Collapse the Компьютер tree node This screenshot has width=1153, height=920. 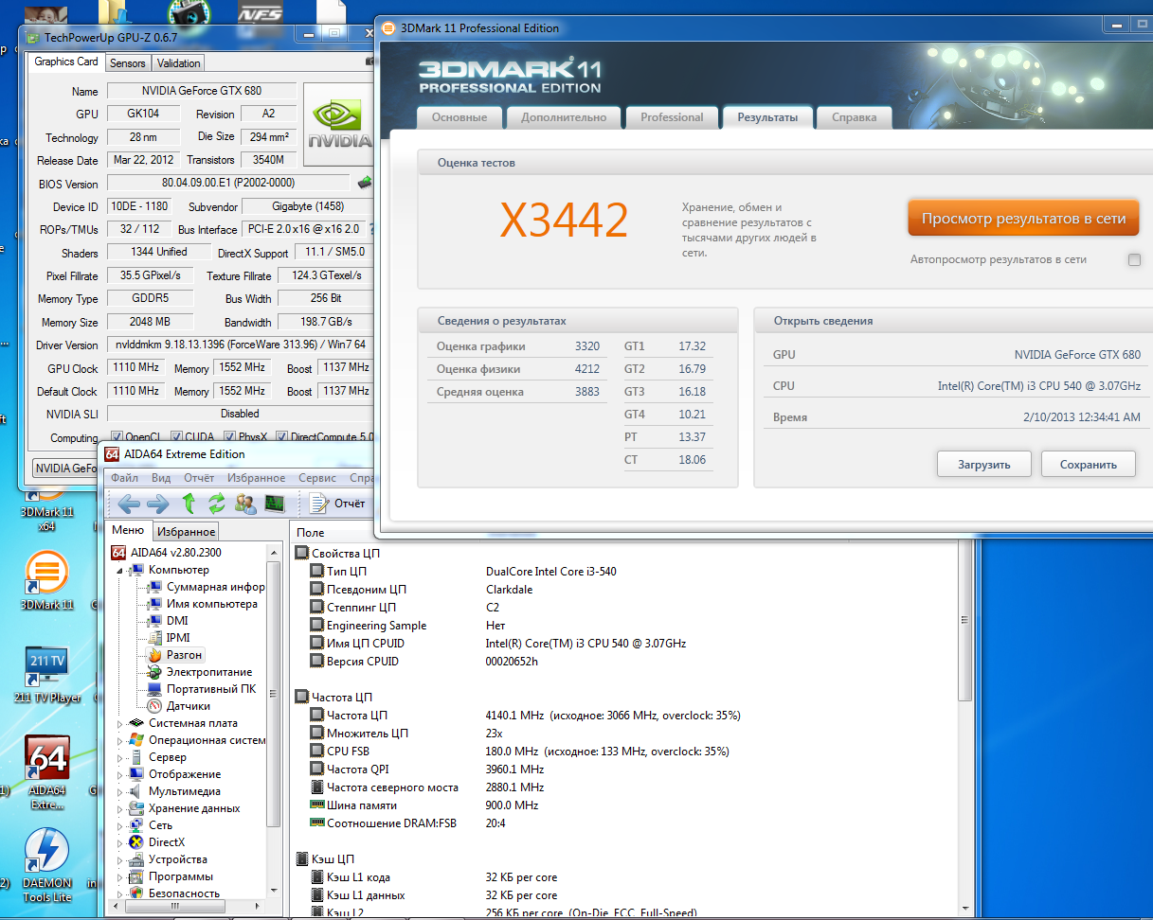[120, 571]
